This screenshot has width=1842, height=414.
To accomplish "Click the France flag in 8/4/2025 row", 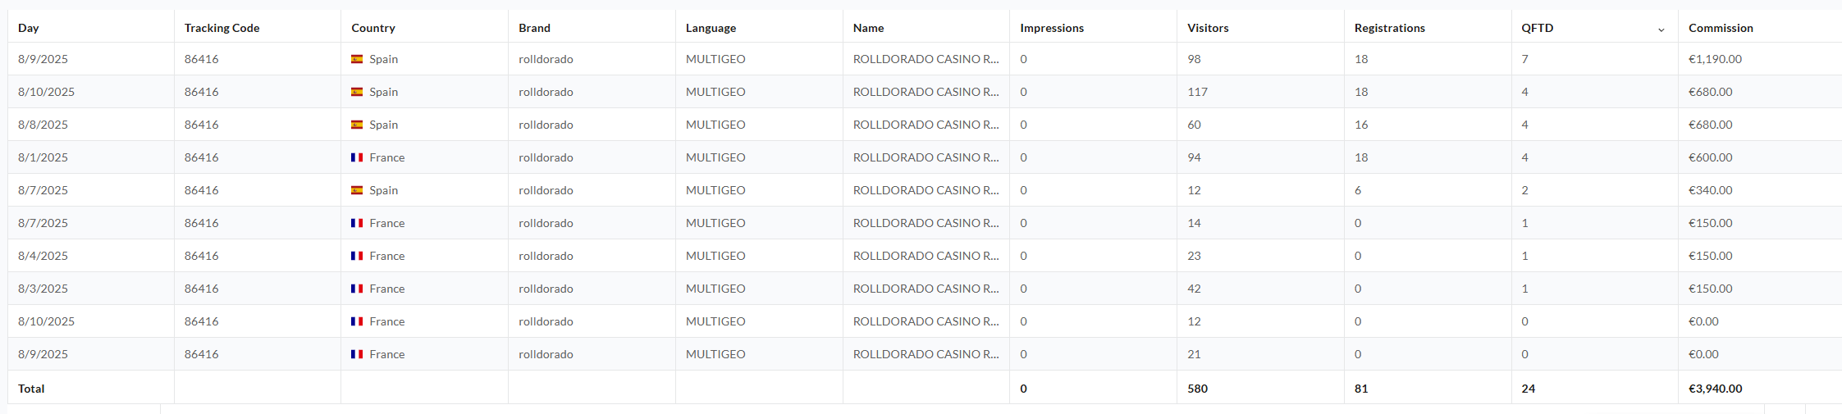I will click(357, 256).
